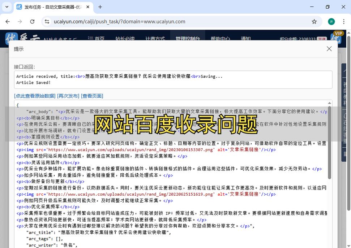Click the green extension icon in toolbar
The width and height of the screenshot is (351, 248).
[331, 22]
